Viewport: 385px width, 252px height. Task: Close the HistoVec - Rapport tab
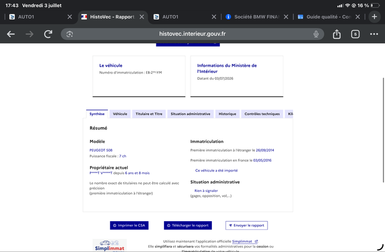coord(142,17)
